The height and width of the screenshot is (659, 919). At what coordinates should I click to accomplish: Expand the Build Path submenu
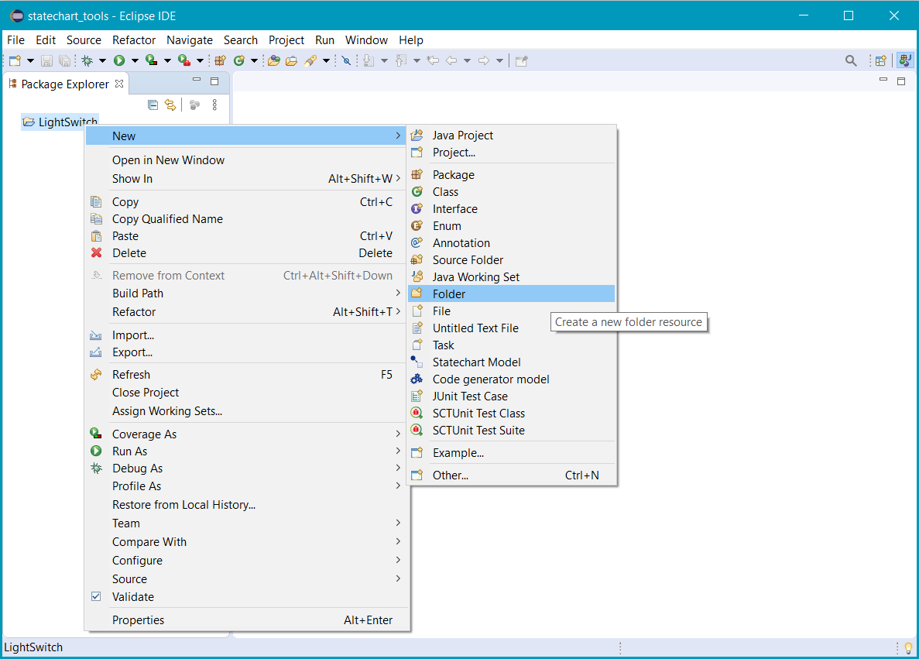point(247,293)
